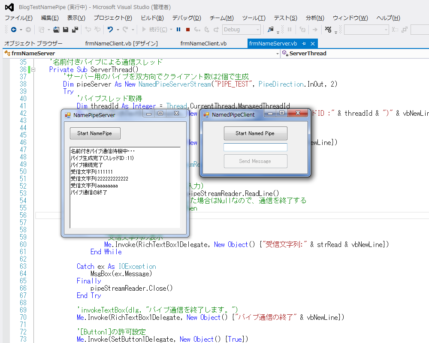Click the NamedPipeClient window title icon

coord(206,114)
